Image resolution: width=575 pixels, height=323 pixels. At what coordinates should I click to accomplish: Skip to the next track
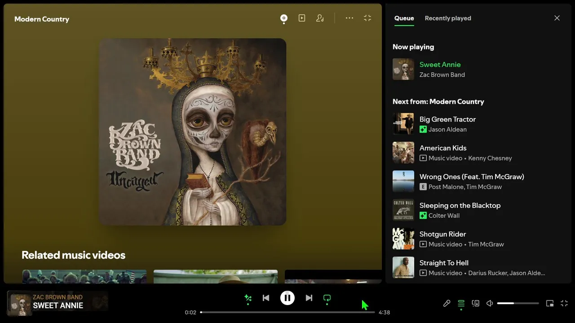tap(309, 298)
